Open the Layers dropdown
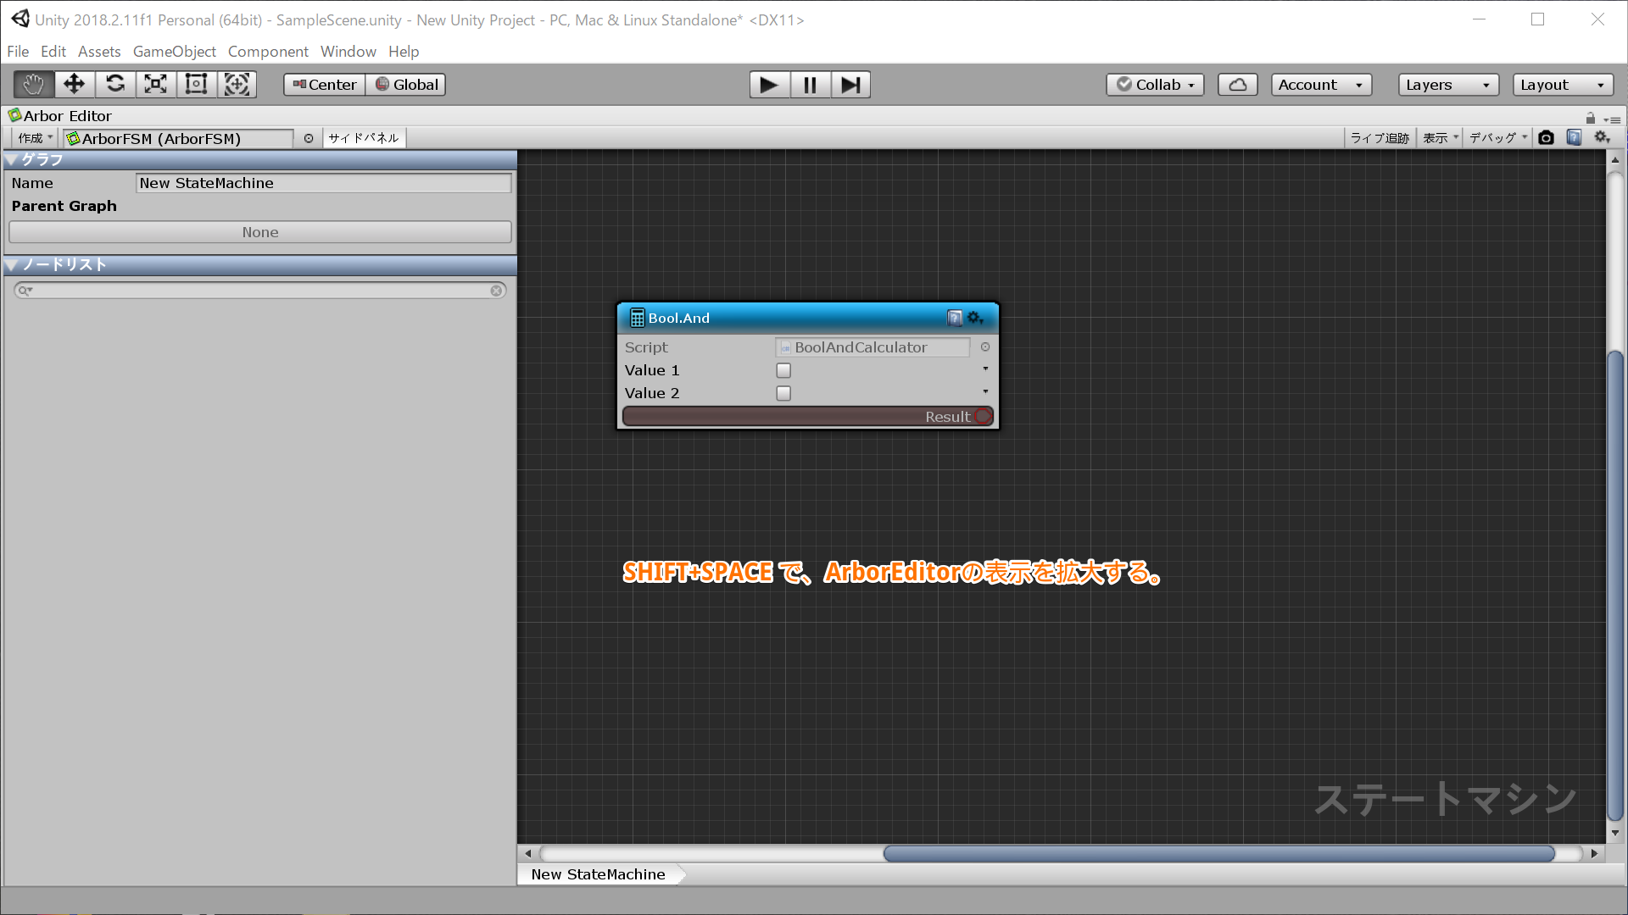The width and height of the screenshot is (1628, 915). [1447, 84]
